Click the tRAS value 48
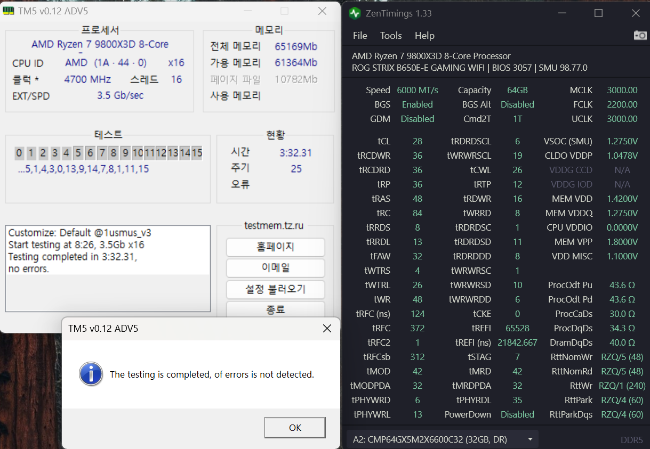 coord(418,199)
